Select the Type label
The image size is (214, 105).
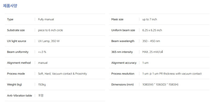(10, 19)
